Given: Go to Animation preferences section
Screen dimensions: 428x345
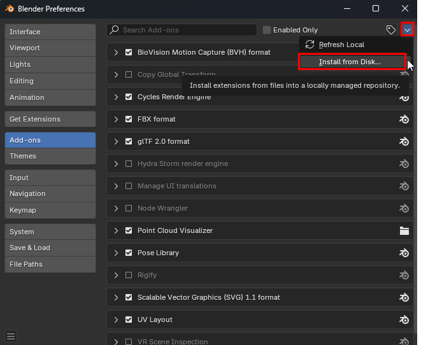Looking at the screenshot, I should [50, 97].
